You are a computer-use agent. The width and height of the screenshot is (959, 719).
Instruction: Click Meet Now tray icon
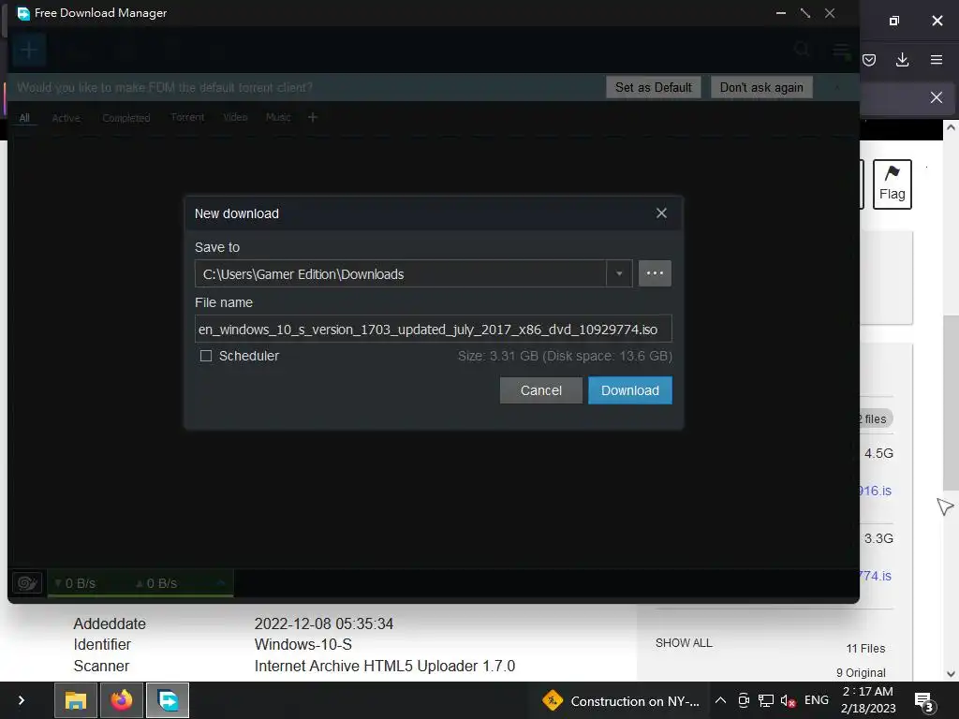(743, 700)
